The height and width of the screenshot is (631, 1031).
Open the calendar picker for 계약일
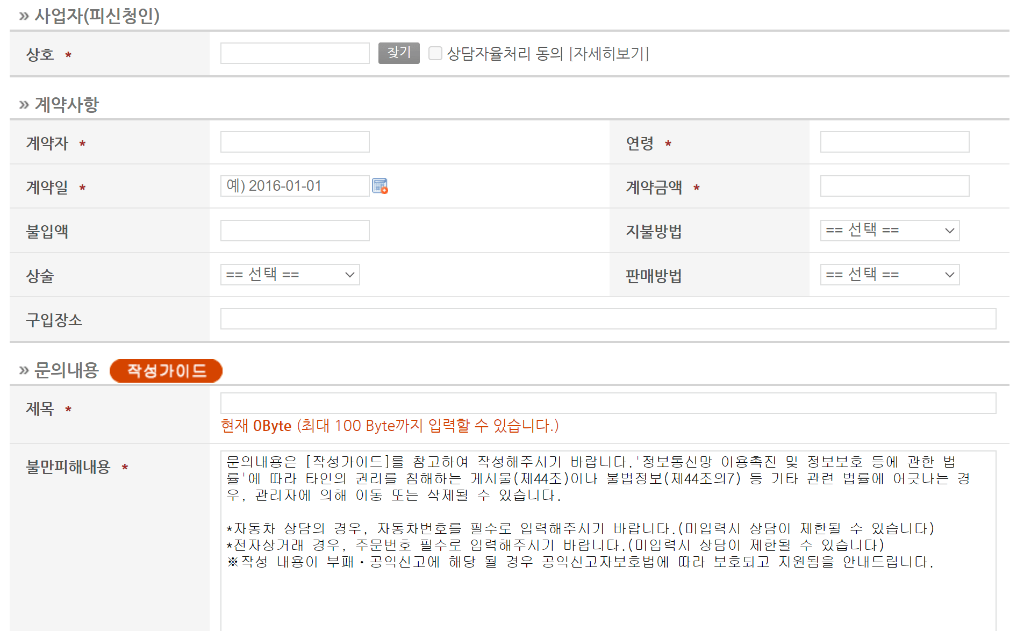[x=380, y=185]
